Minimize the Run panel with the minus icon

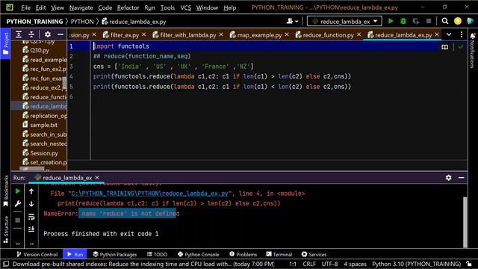462,178
